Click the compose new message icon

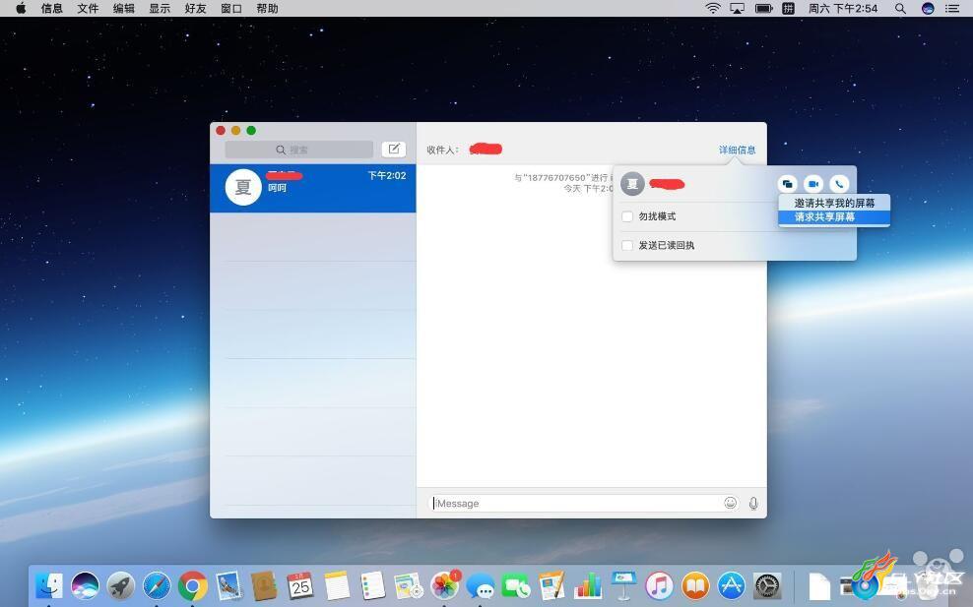point(393,150)
